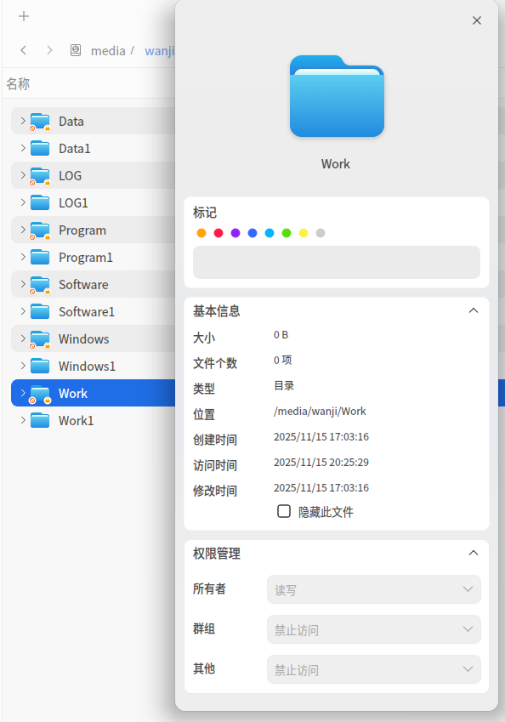Expand the Data1 folder row

pos(23,148)
